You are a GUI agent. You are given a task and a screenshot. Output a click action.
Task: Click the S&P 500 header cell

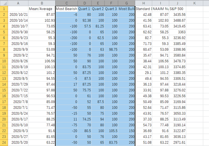tap(178, 9)
